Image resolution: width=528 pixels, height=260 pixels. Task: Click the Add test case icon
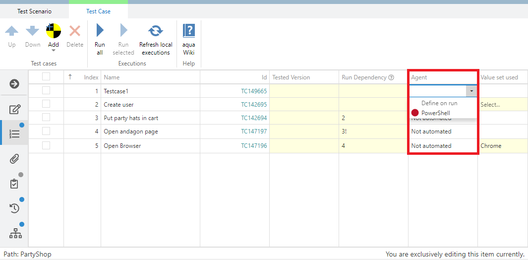[x=54, y=31]
